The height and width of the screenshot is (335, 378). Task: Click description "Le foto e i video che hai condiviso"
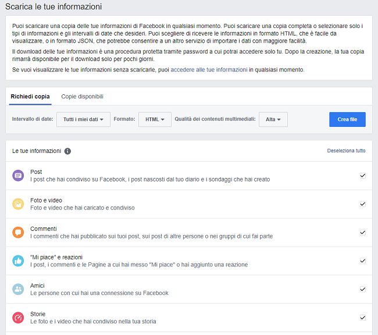pos(93,322)
